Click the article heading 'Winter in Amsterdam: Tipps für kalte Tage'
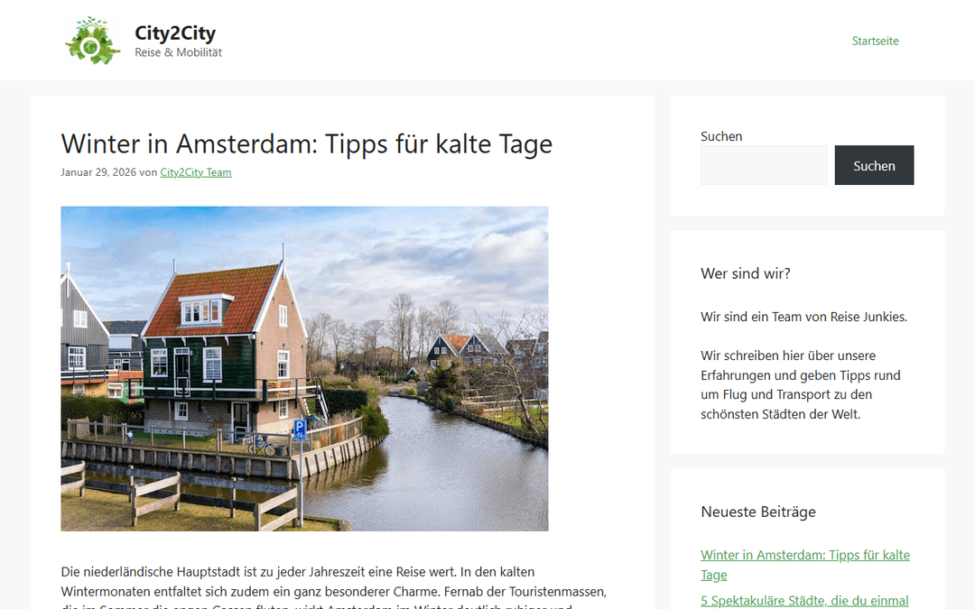Image resolution: width=975 pixels, height=609 pixels. pos(307,143)
